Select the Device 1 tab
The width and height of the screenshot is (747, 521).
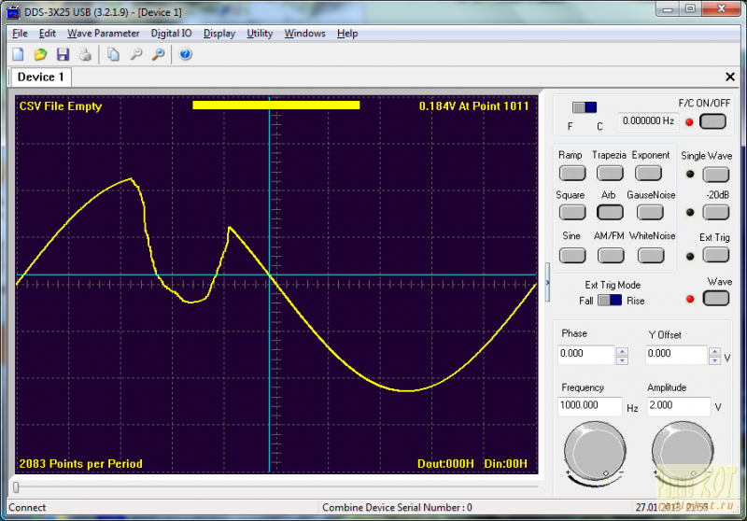tap(40, 77)
